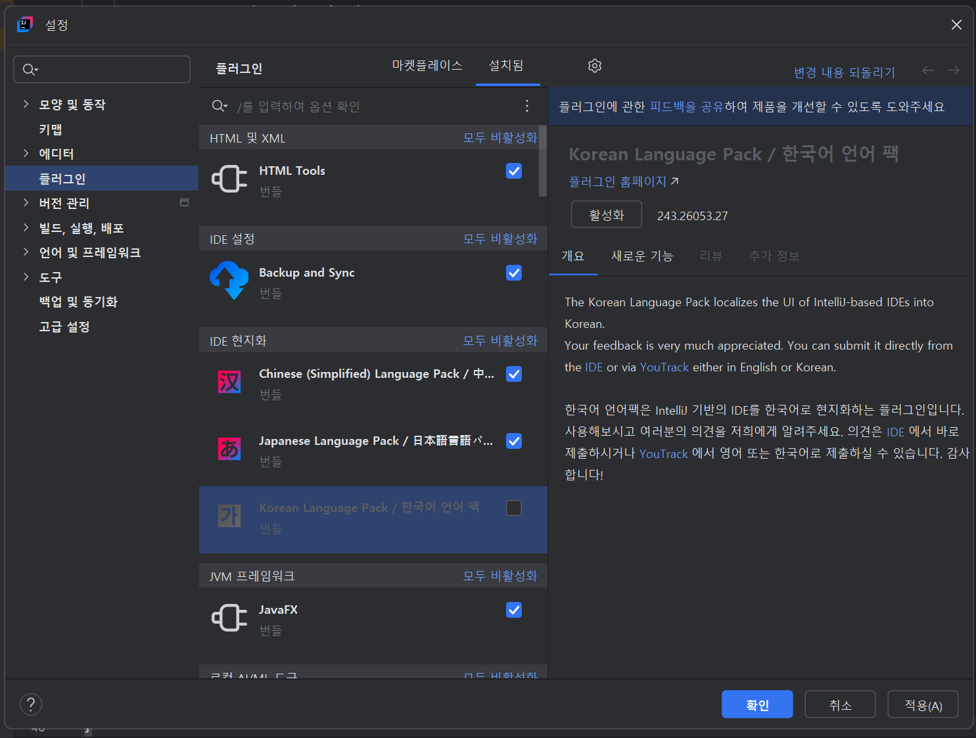Switch to the 마켓플레이스 tab

click(427, 66)
